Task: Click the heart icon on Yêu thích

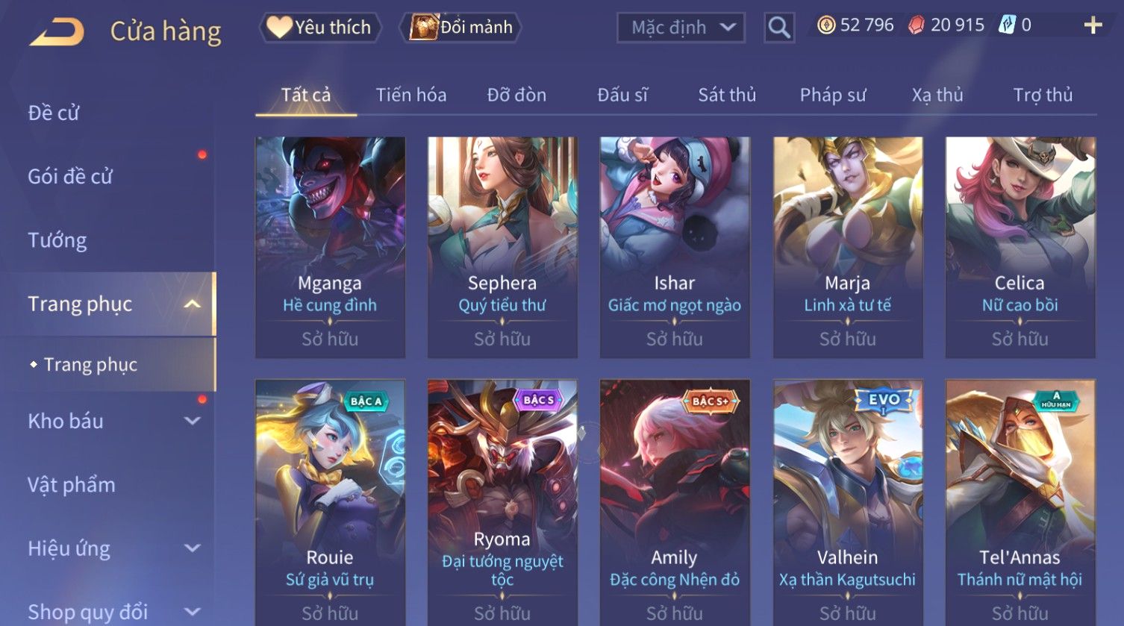Action: pyautogui.click(x=279, y=28)
